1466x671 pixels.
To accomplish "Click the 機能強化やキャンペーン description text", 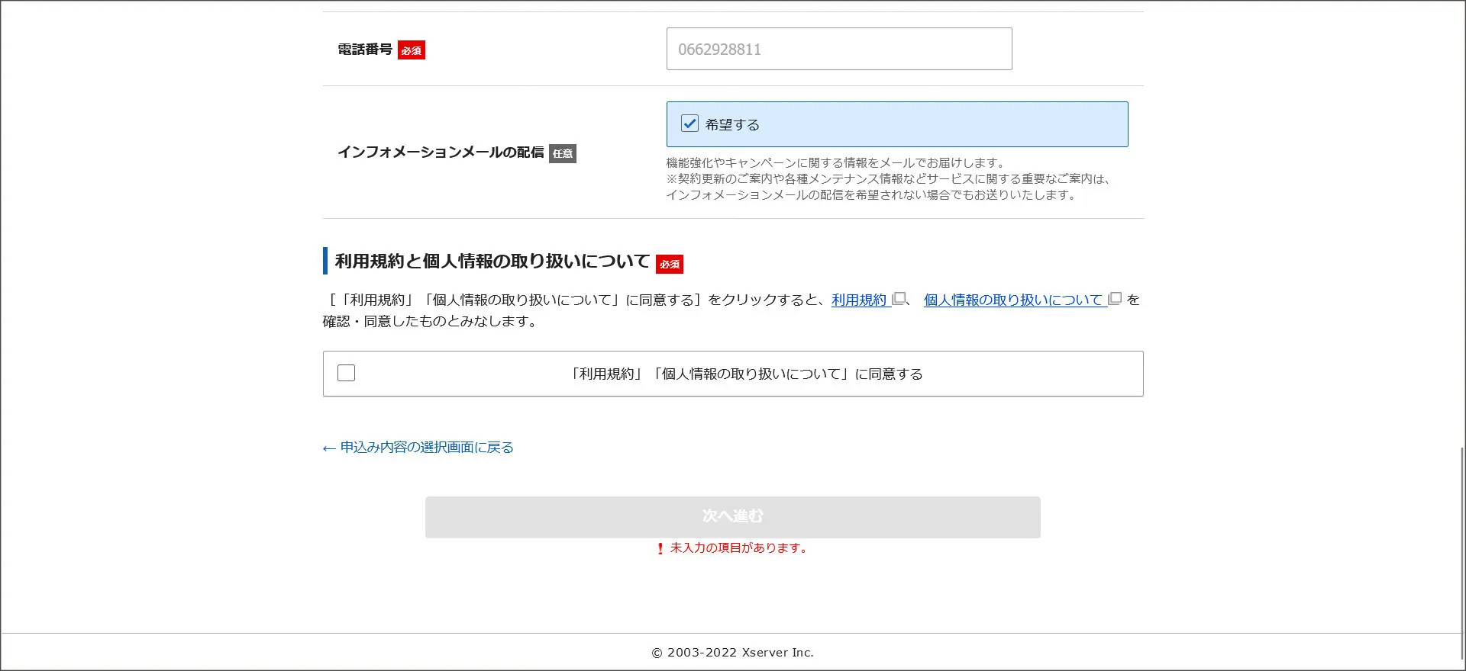I will pyautogui.click(x=836, y=163).
